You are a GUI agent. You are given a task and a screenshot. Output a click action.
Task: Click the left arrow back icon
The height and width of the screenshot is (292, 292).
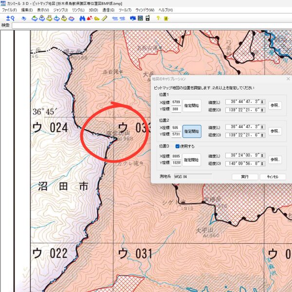114,18
